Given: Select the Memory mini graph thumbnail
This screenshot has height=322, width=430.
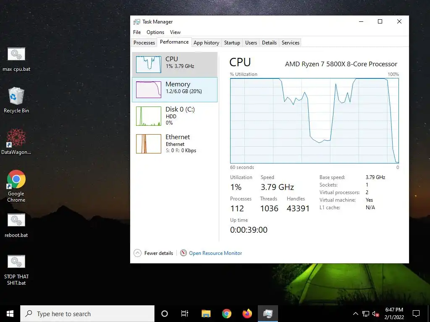Looking at the screenshot, I should click(x=149, y=90).
